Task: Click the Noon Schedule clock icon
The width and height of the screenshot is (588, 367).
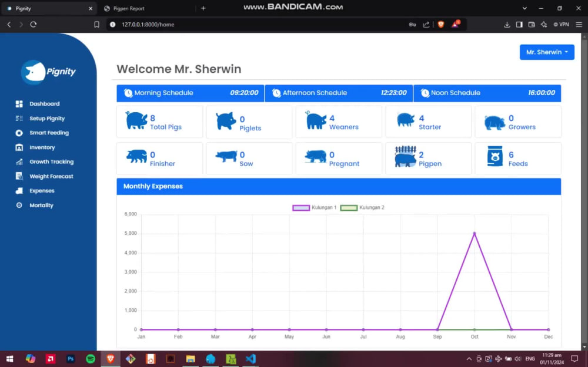Action: (x=425, y=93)
